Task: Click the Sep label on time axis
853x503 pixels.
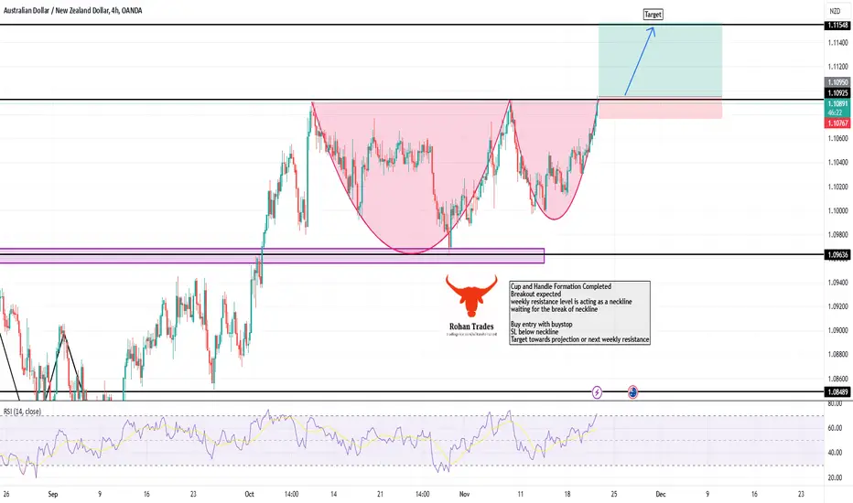Action: point(53,494)
